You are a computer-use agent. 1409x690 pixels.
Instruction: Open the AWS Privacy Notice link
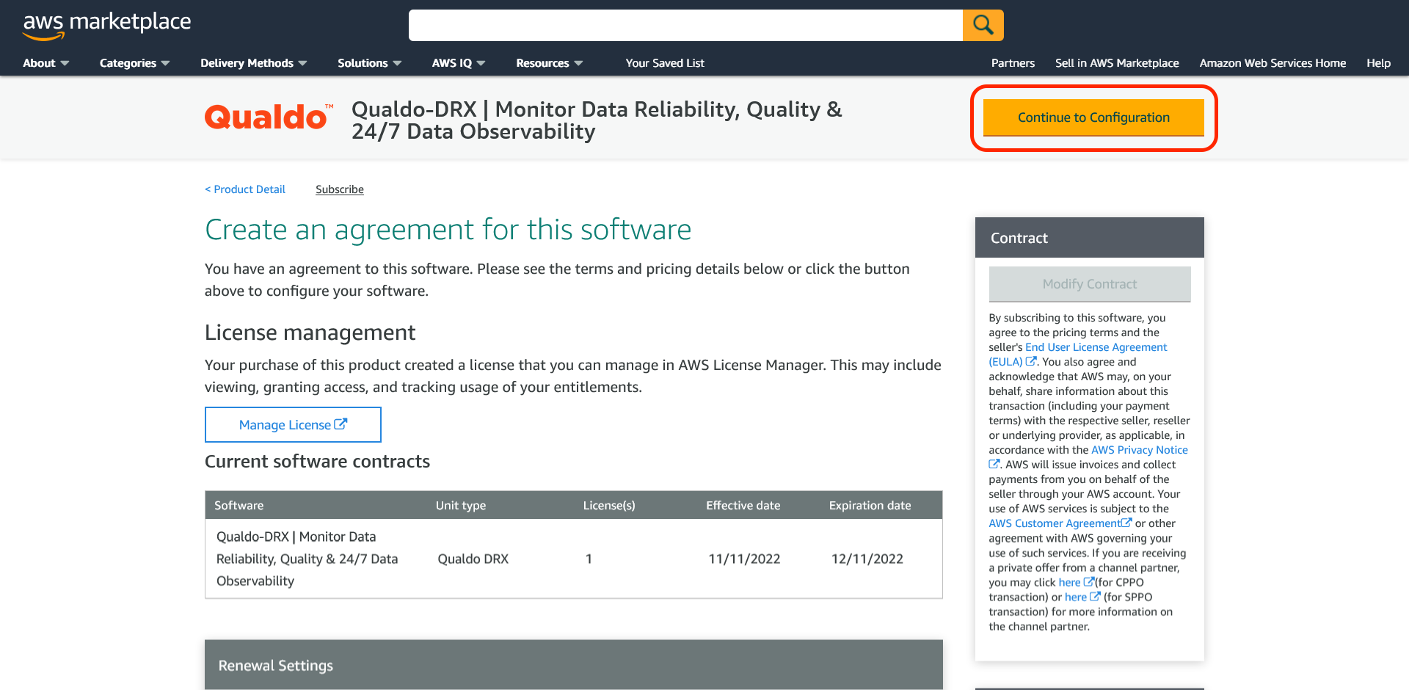tap(1139, 450)
